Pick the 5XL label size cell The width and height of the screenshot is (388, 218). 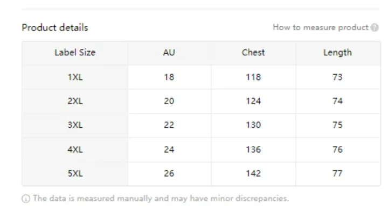point(75,173)
